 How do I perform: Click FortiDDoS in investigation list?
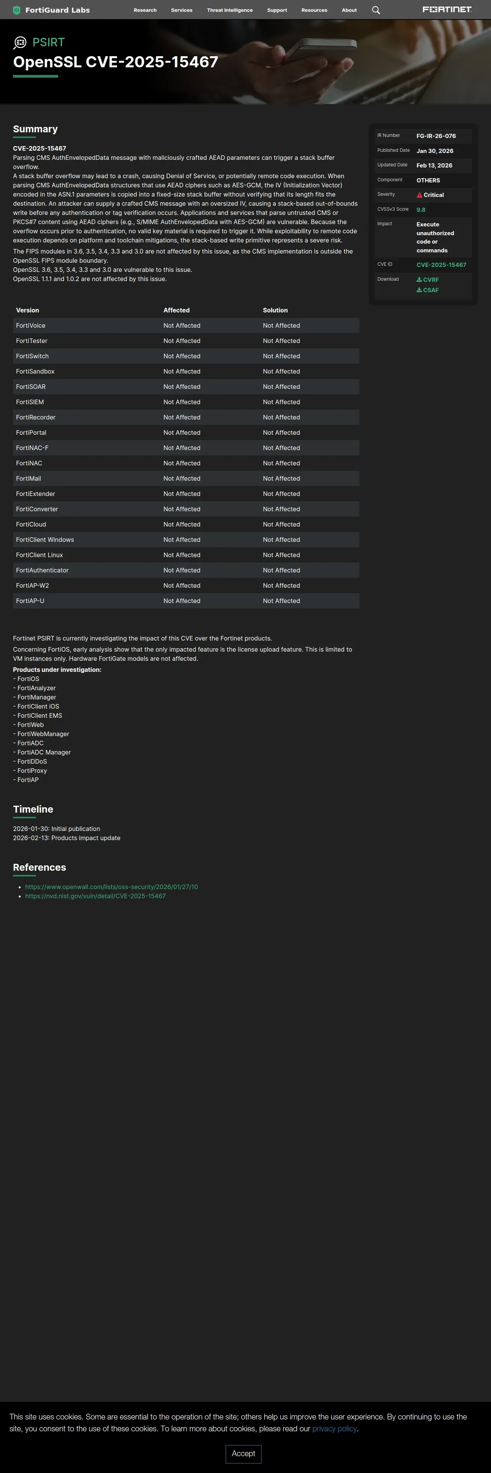click(x=32, y=762)
